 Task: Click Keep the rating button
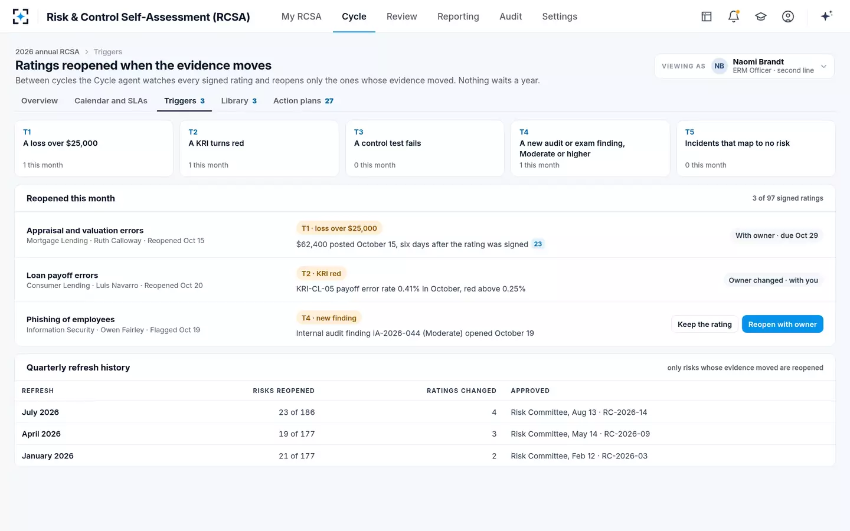705,324
